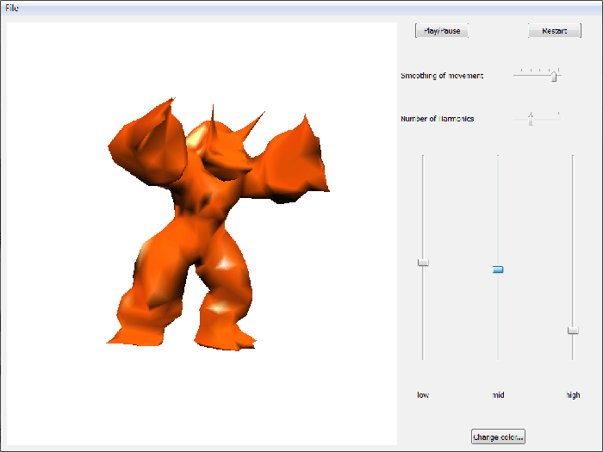Click the mid vertical slider blue handle
Screen dimensions: 603x452
click(498, 269)
